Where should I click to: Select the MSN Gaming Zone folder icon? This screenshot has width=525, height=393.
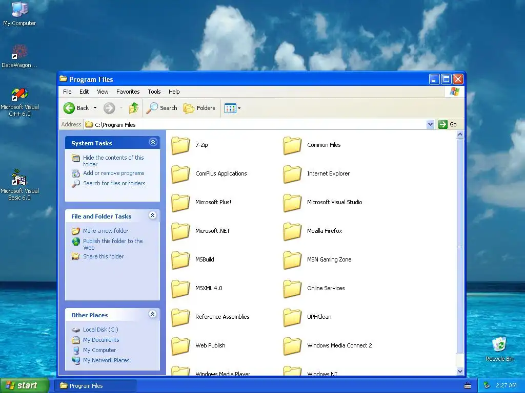pyautogui.click(x=292, y=260)
